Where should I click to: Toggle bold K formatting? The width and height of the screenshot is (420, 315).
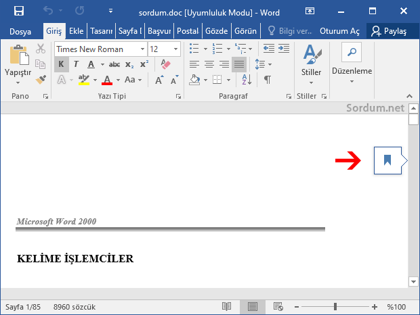pos(62,64)
